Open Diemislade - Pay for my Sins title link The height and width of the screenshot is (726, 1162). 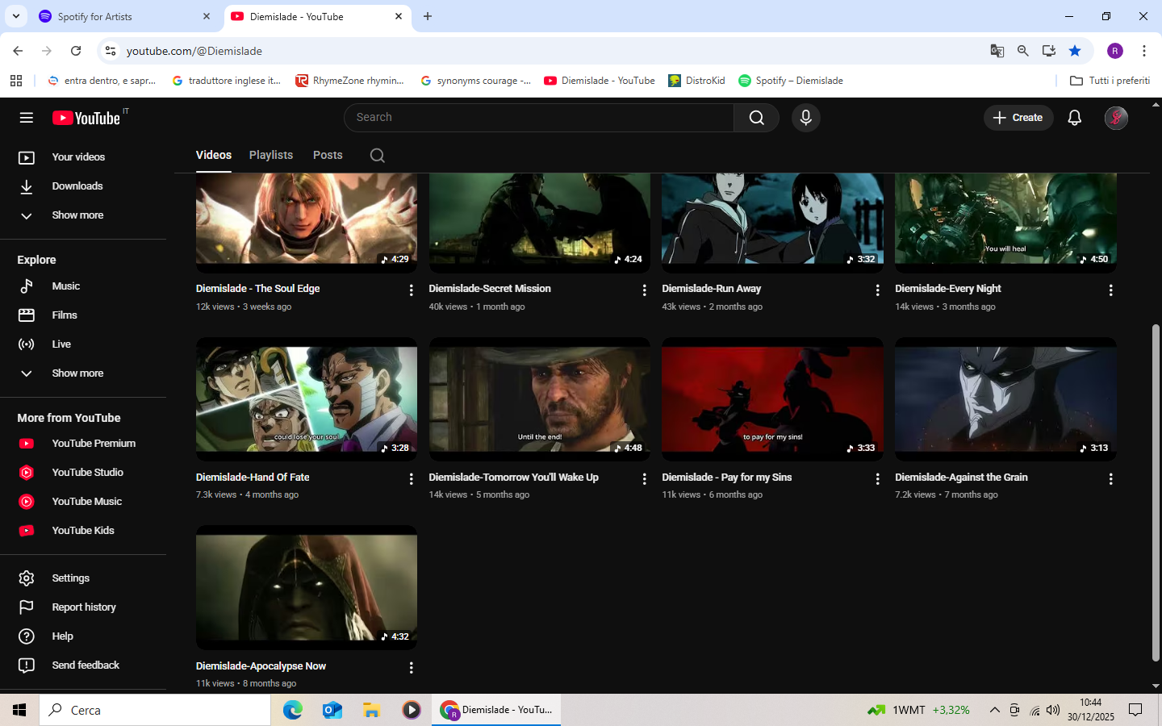(x=726, y=478)
